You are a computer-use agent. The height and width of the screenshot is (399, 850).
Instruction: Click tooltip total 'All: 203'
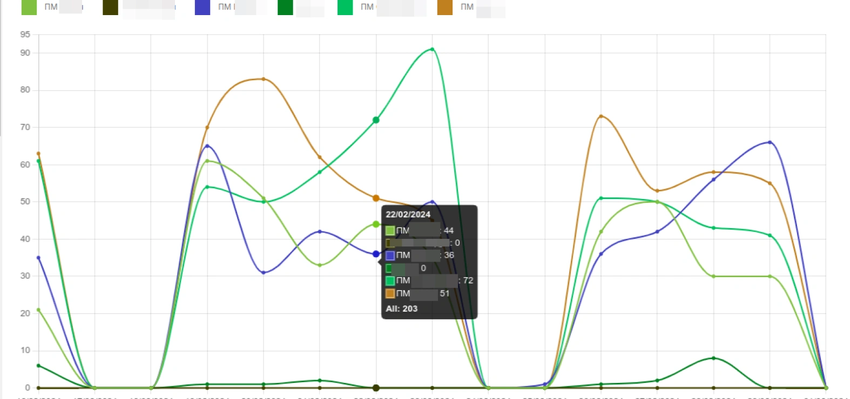pos(402,309)
